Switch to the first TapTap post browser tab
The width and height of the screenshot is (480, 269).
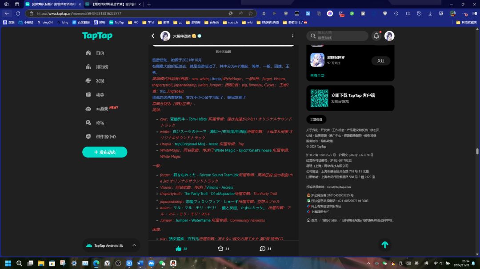[53, 4]
